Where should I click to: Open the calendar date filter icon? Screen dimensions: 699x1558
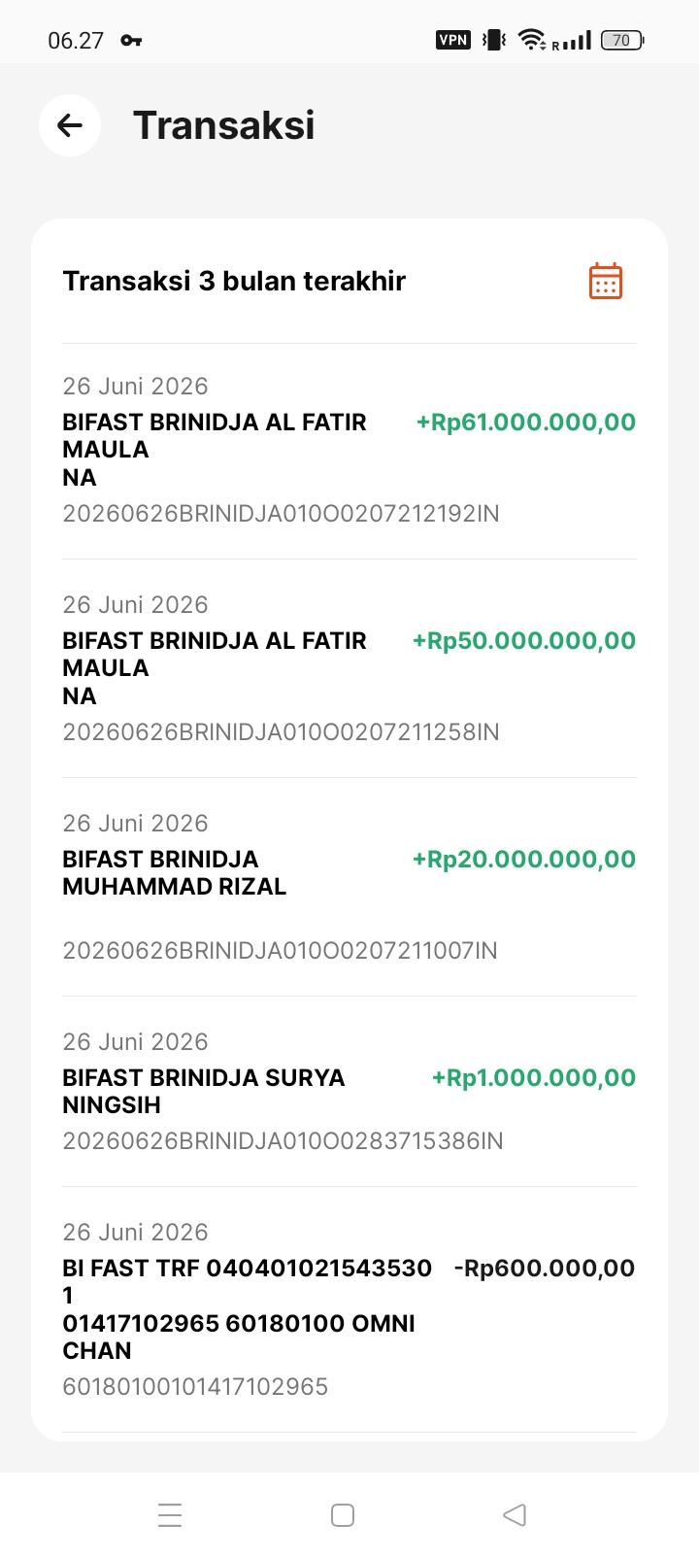(x=606, y=281)
